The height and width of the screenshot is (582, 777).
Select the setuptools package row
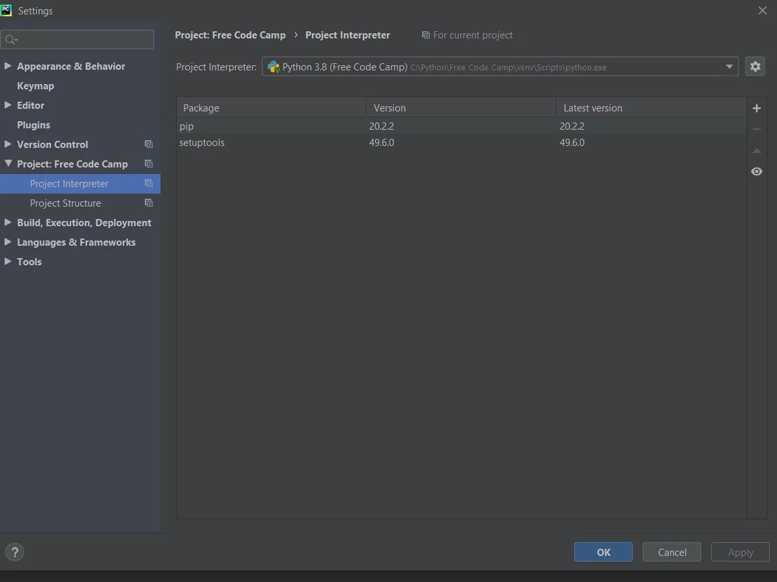pyautogui.click(x=461, y=143)
